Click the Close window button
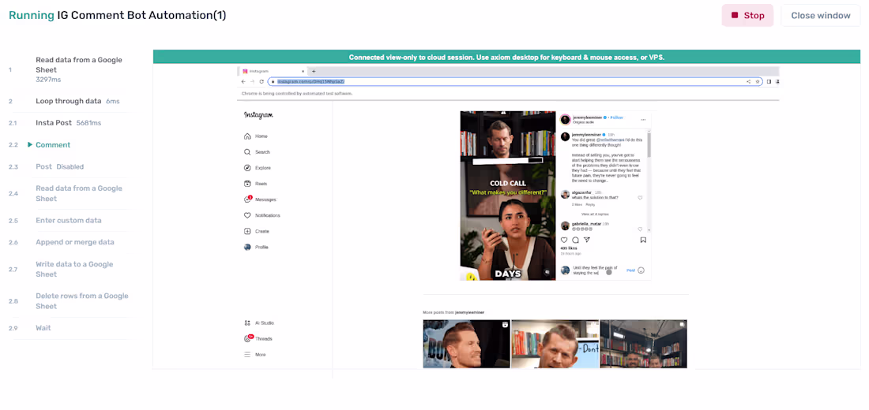Image resolution: width=869 pixels, height=410 pixels. tap(821, 16)
